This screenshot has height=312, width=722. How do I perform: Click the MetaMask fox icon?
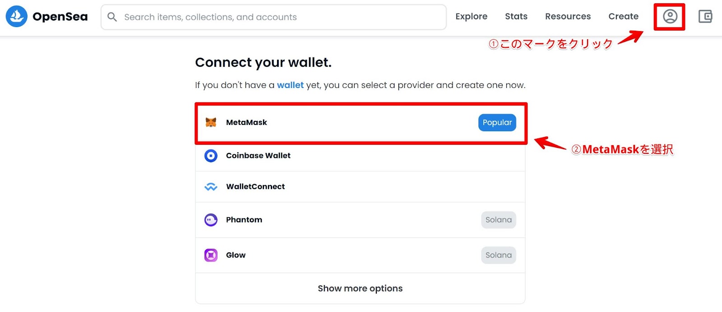pyautogui.click(x=211, y=122)
